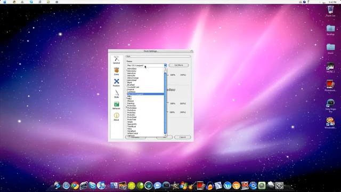Open the About section in Dock Settings
Image resolution: width=341 pixels, height=192 pixels.
tap(116, 117)
